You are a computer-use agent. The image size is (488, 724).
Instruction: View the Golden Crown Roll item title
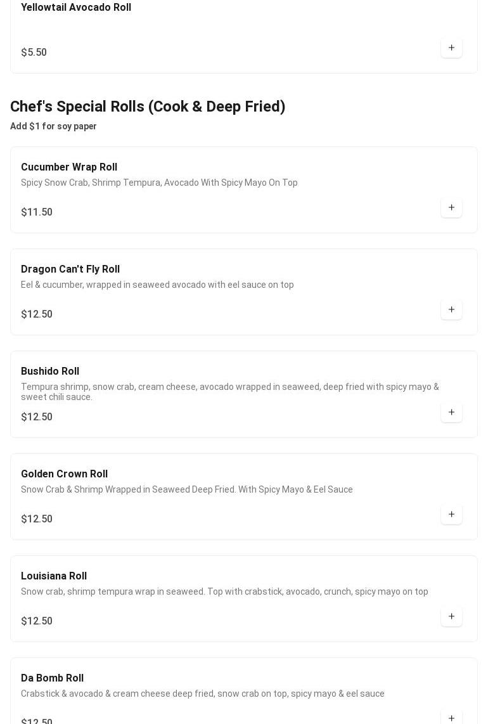pos(64,474)
